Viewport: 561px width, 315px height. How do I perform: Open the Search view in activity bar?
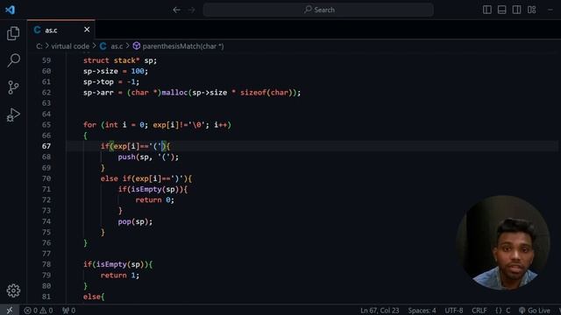pos(13,60)
